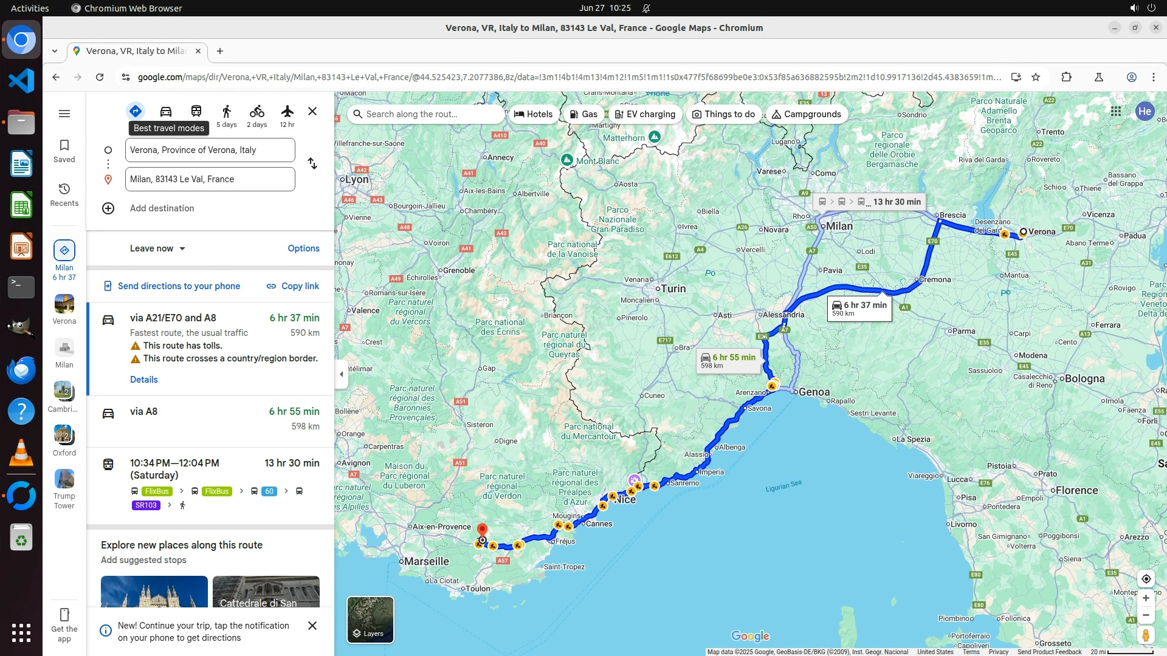Open the Google Maps hamburger menu
This screenshot has height=656, width=1167.
[64, 114]
